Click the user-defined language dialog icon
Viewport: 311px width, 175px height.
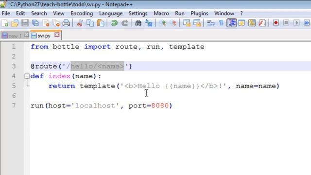[x=242, y=23]
